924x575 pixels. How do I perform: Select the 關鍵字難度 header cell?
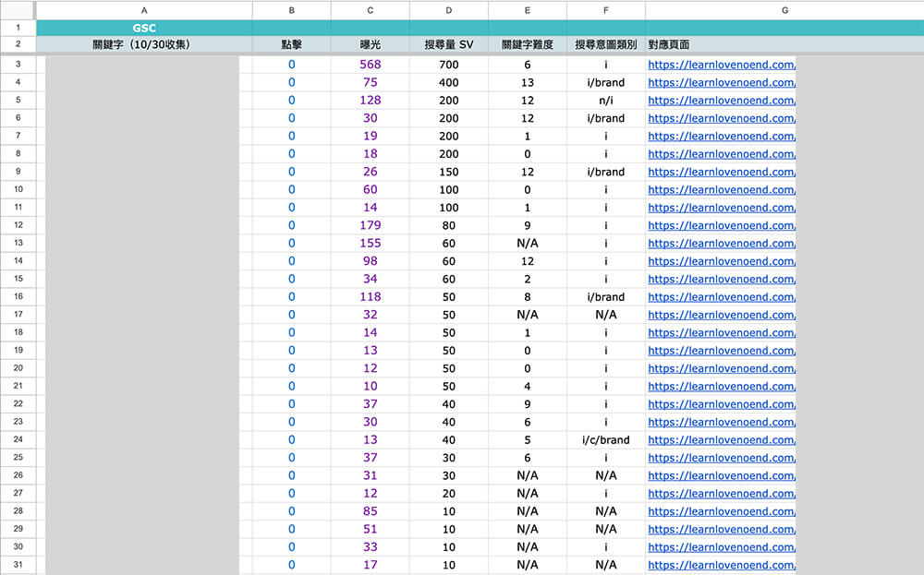coord(528,44)
